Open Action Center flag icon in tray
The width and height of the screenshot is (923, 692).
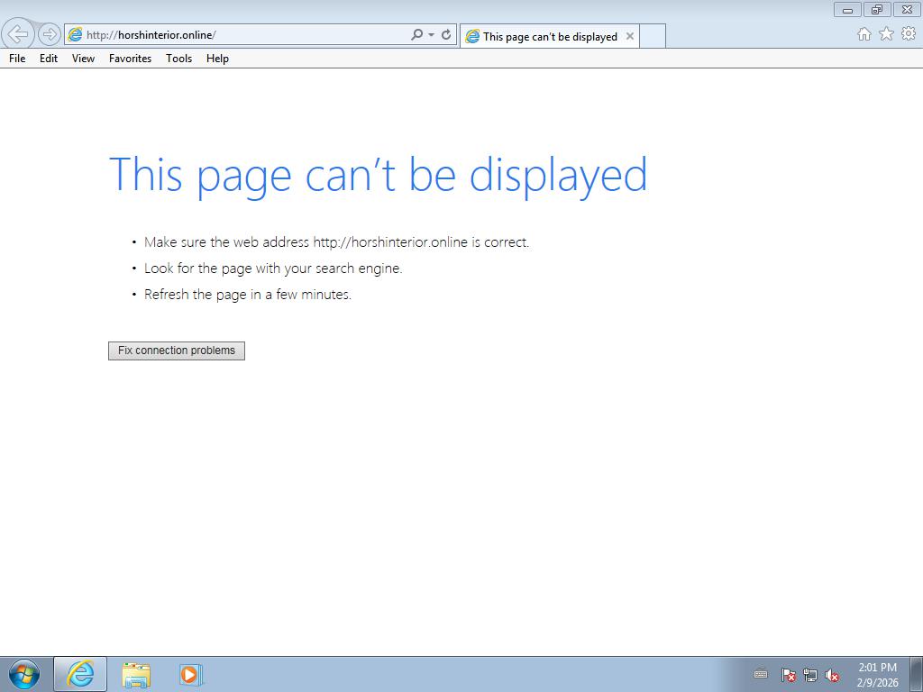(x=788, y=675)
